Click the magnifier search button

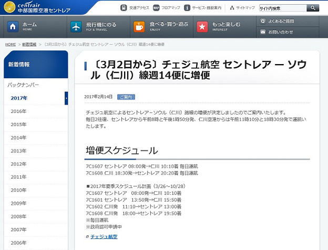tap(313, 8)
